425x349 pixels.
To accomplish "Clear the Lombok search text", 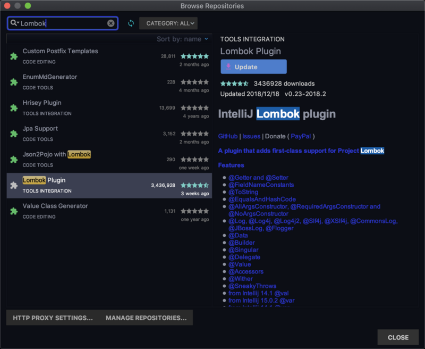I will [x=110, y=23].
